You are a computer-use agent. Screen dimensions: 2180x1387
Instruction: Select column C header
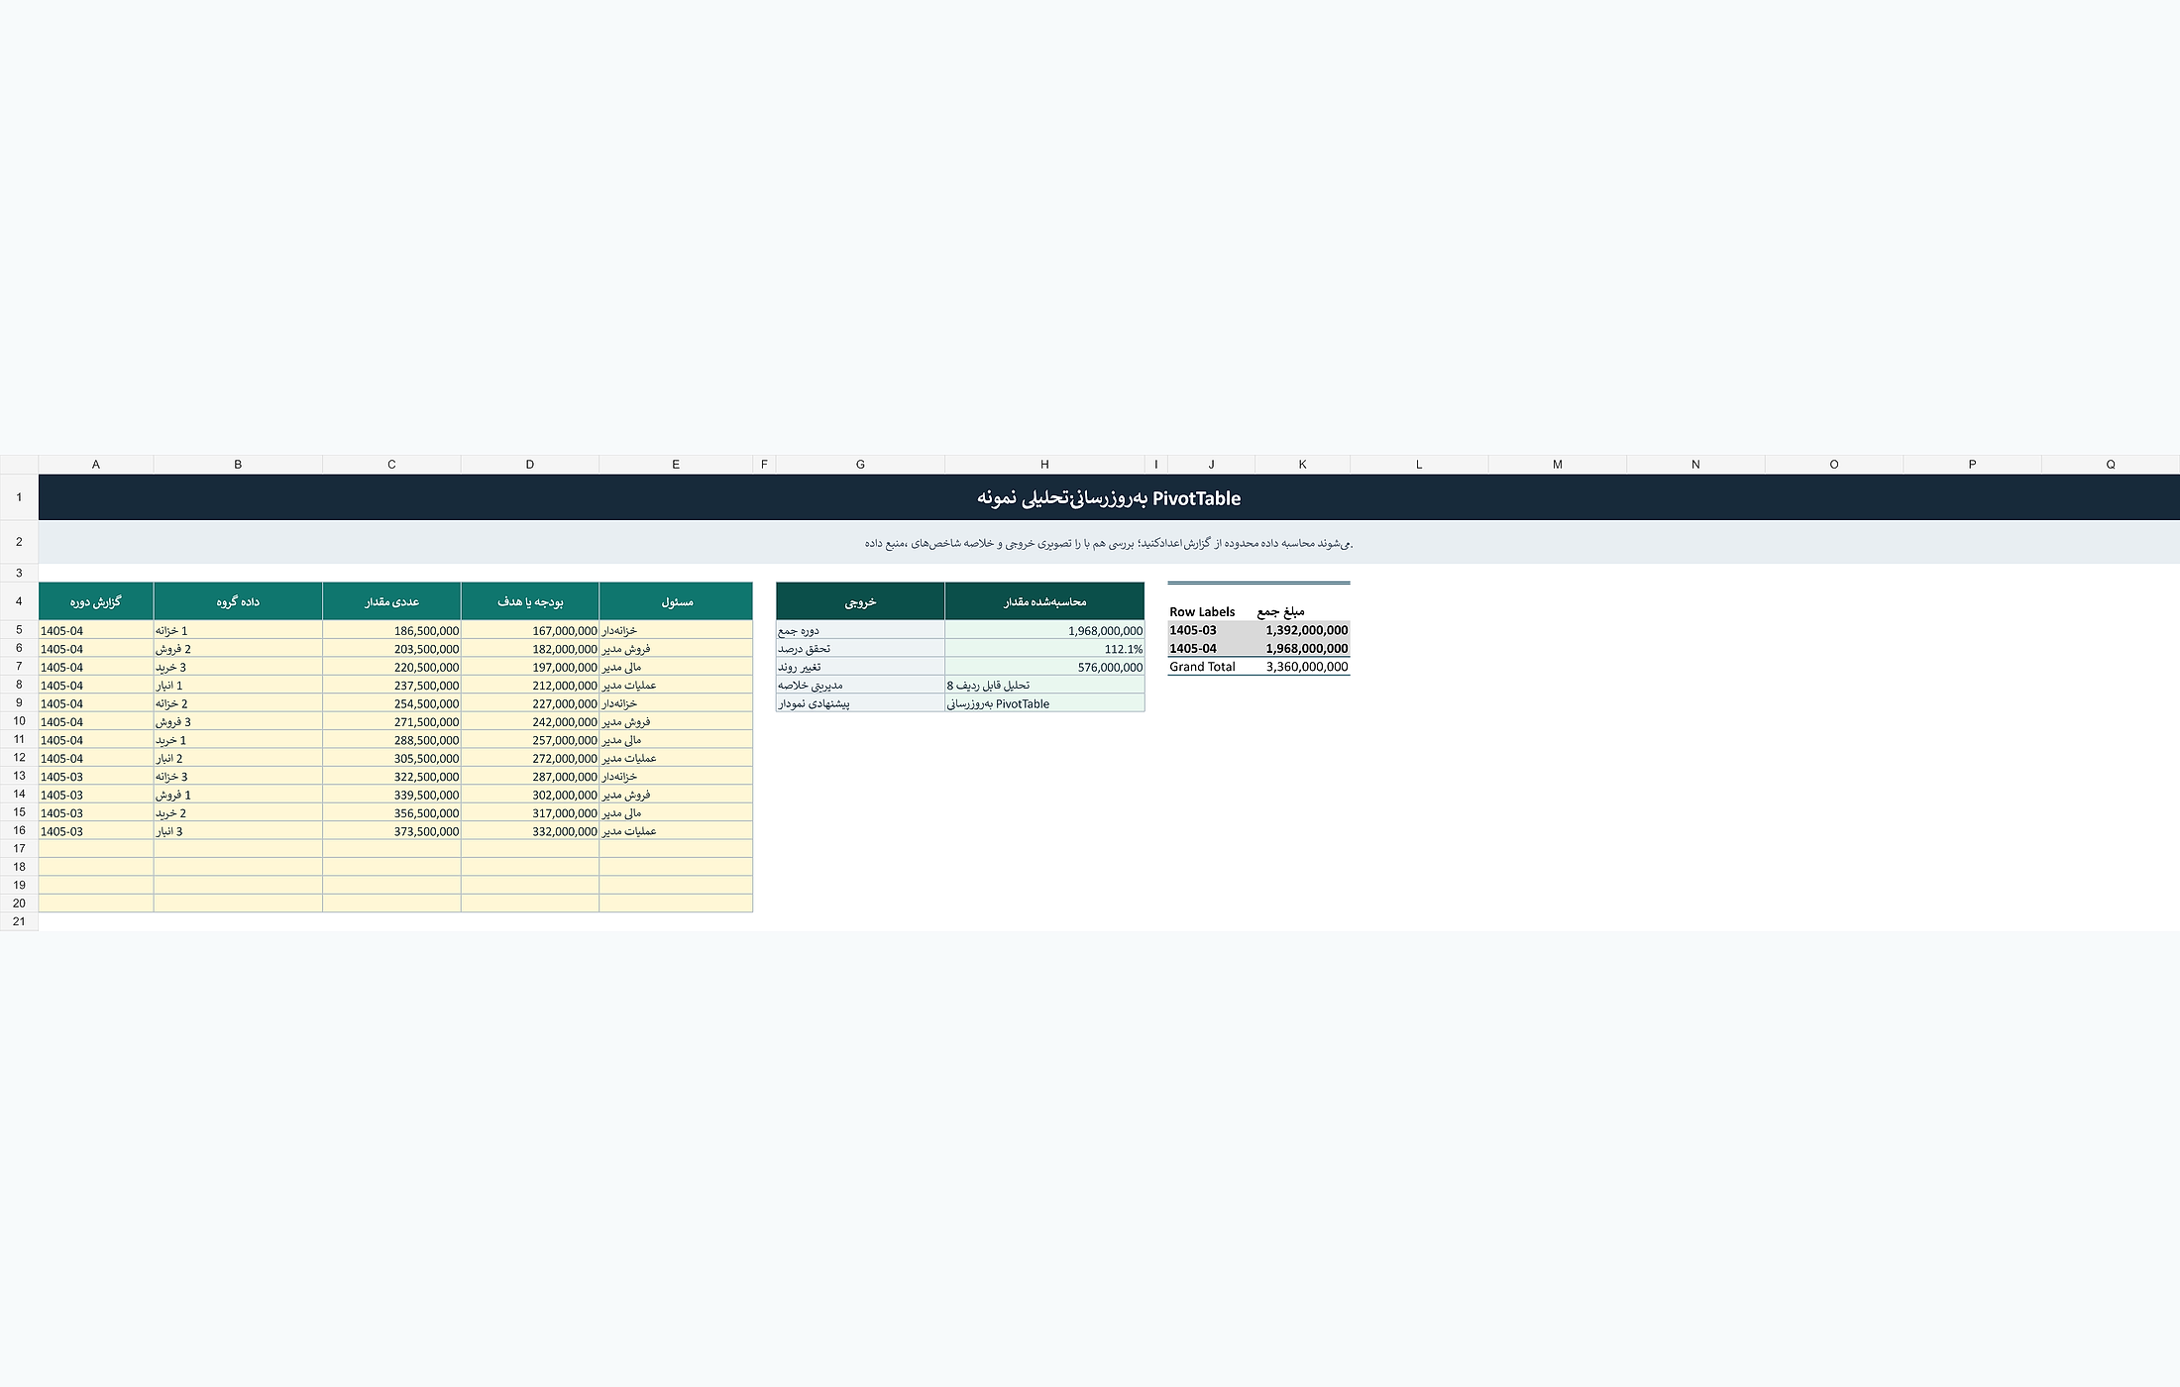[391, 464]
